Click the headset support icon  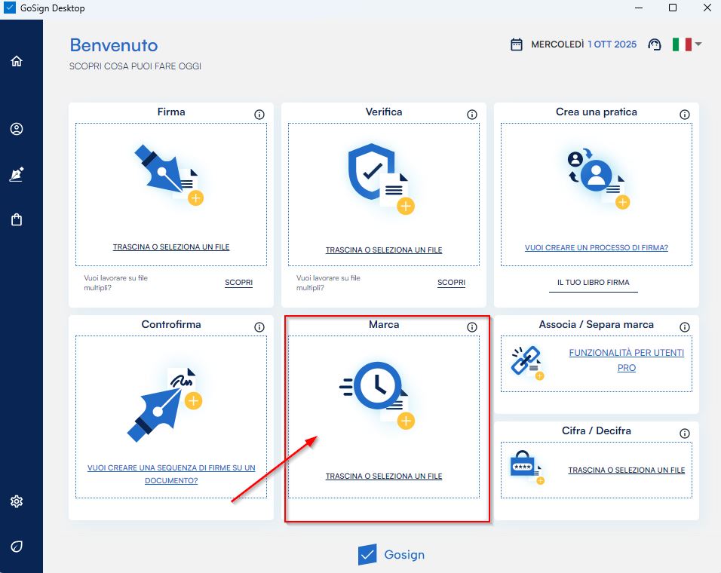pos(654,44)
